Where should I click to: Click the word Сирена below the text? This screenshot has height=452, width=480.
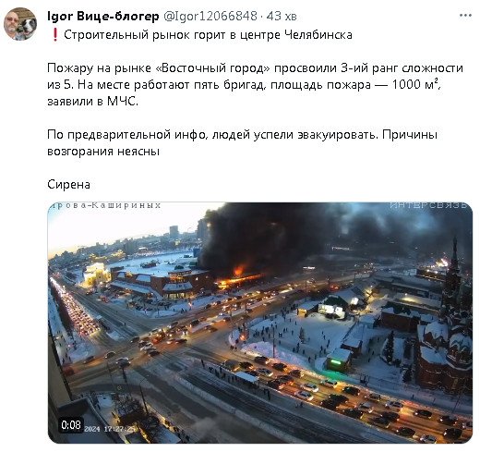pyautogui.click(x=68, y=185)
